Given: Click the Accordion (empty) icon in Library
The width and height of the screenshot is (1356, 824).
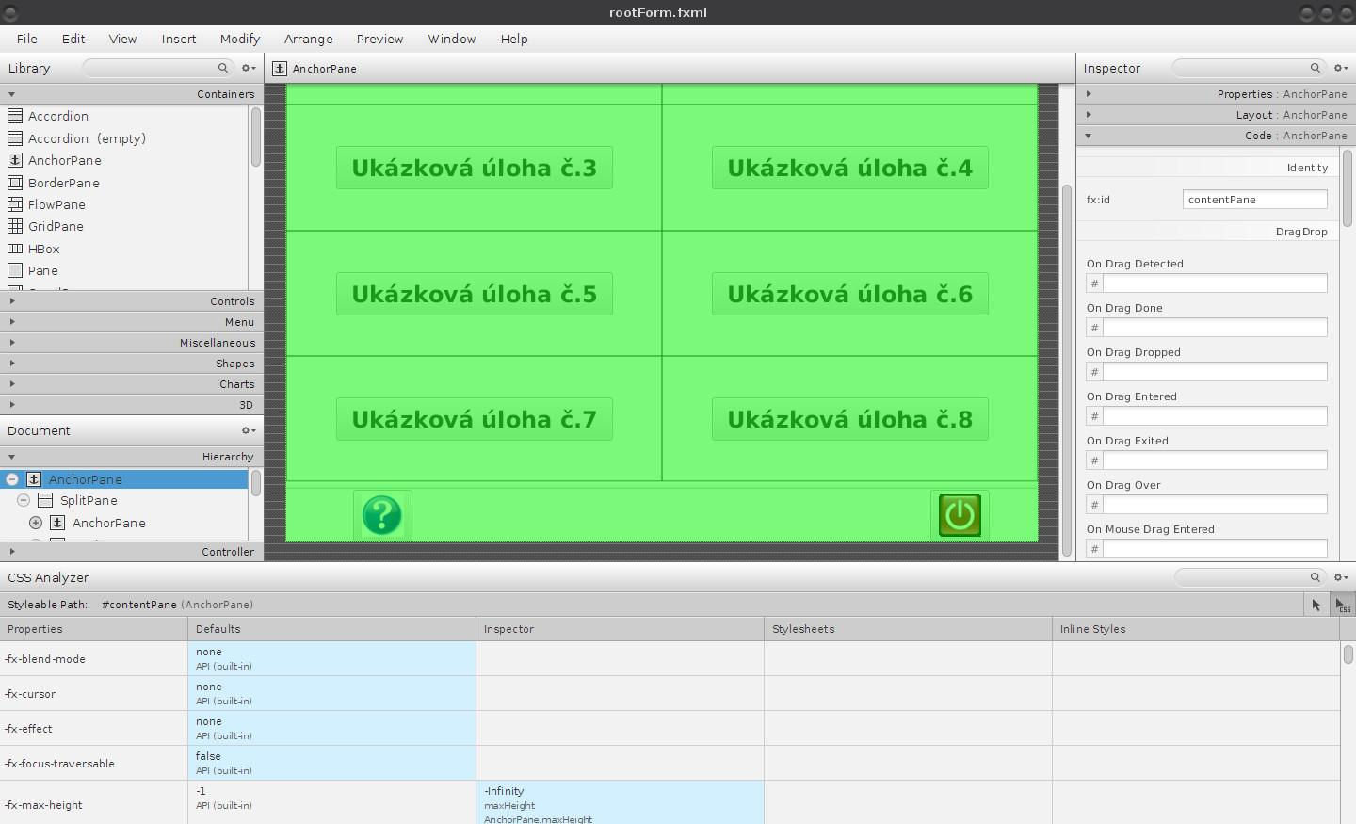Looking at the screenshot, I should coord(15,138).
